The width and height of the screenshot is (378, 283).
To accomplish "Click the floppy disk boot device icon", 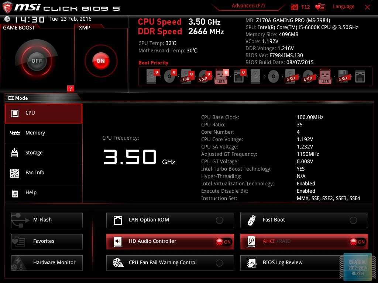I will [x=343, y=77].
